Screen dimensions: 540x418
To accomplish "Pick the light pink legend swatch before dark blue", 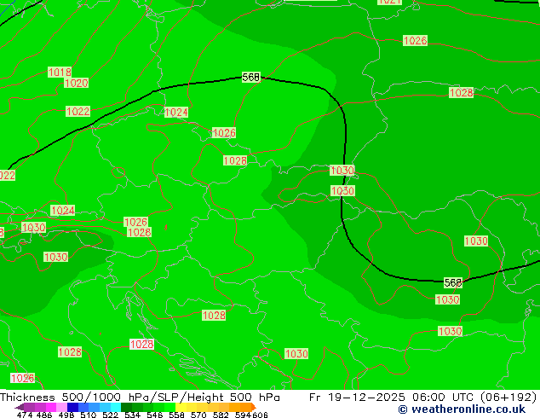I will (61, 407).
